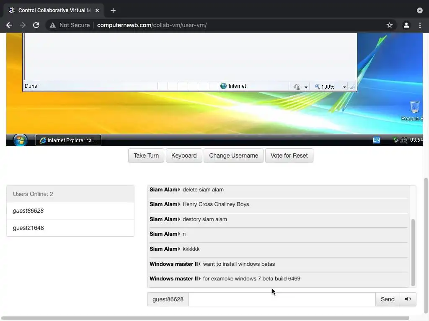Click the message 'Henry Cross Challney Boys'
The image size is (429, 321).
216,204
